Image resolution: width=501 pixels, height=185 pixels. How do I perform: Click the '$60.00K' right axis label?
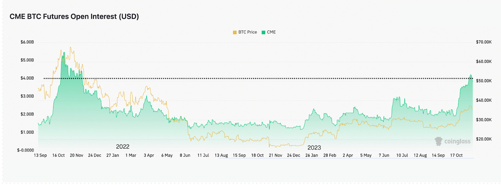coord(484,61)
